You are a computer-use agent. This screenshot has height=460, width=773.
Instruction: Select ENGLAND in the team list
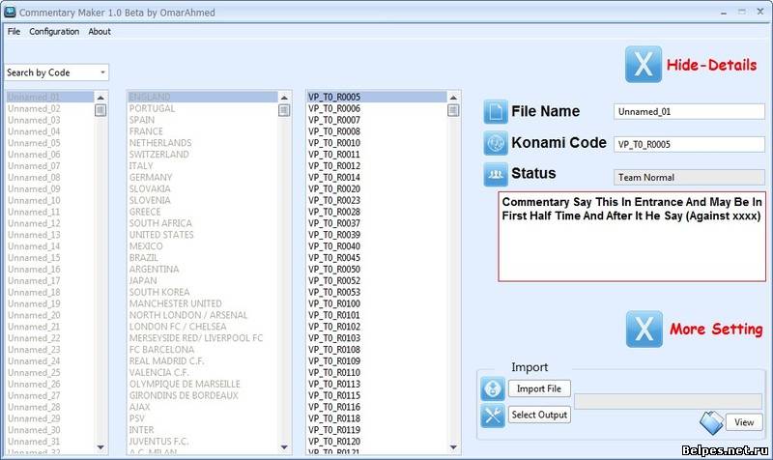pyautogui.click(x=203, y=97)
